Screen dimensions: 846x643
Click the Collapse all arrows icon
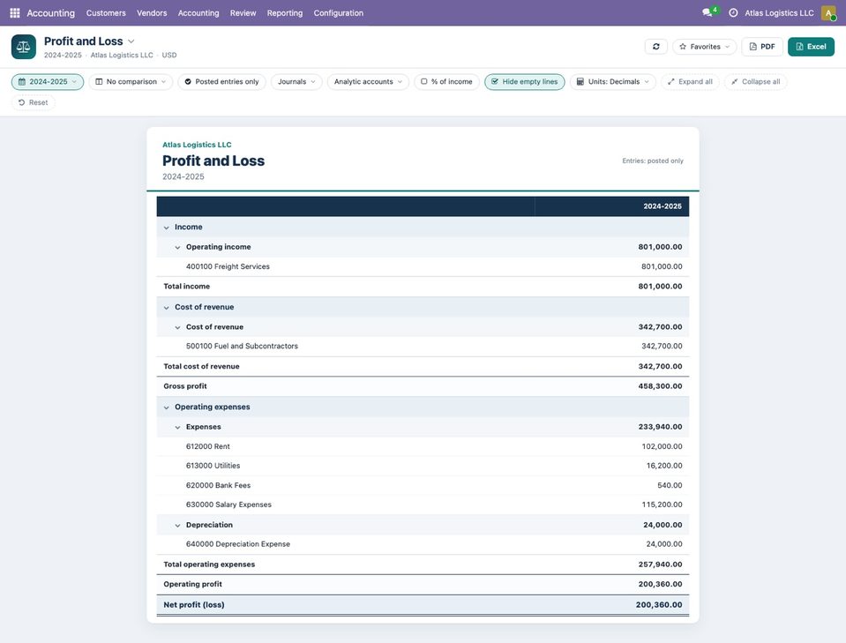point(734,82)
